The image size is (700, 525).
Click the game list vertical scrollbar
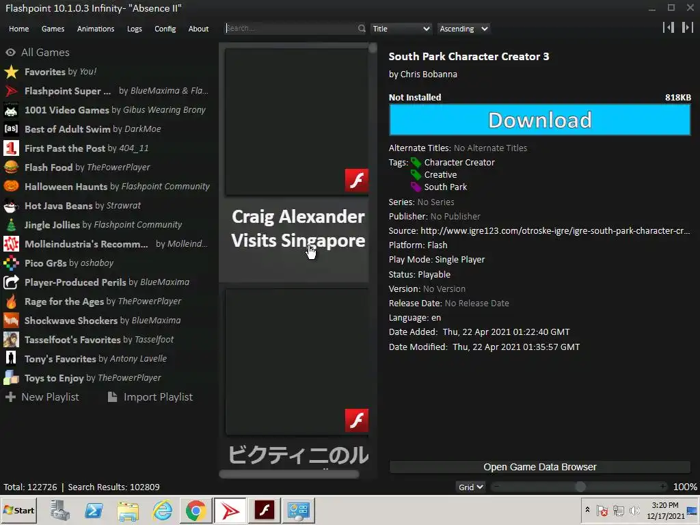point(373,49)
